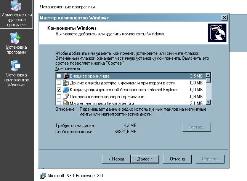Click the 0,9 МБ size value

click(196, 97)
